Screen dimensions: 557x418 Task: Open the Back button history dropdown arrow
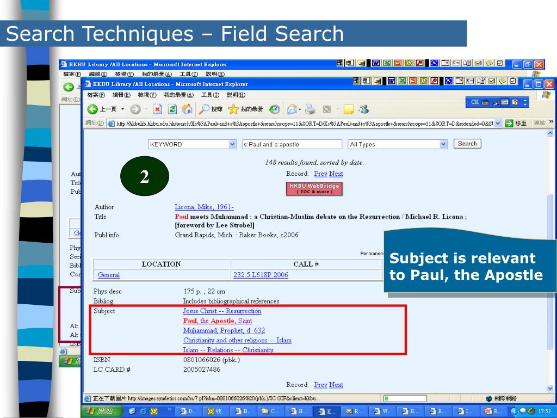[x=122, y=109]
